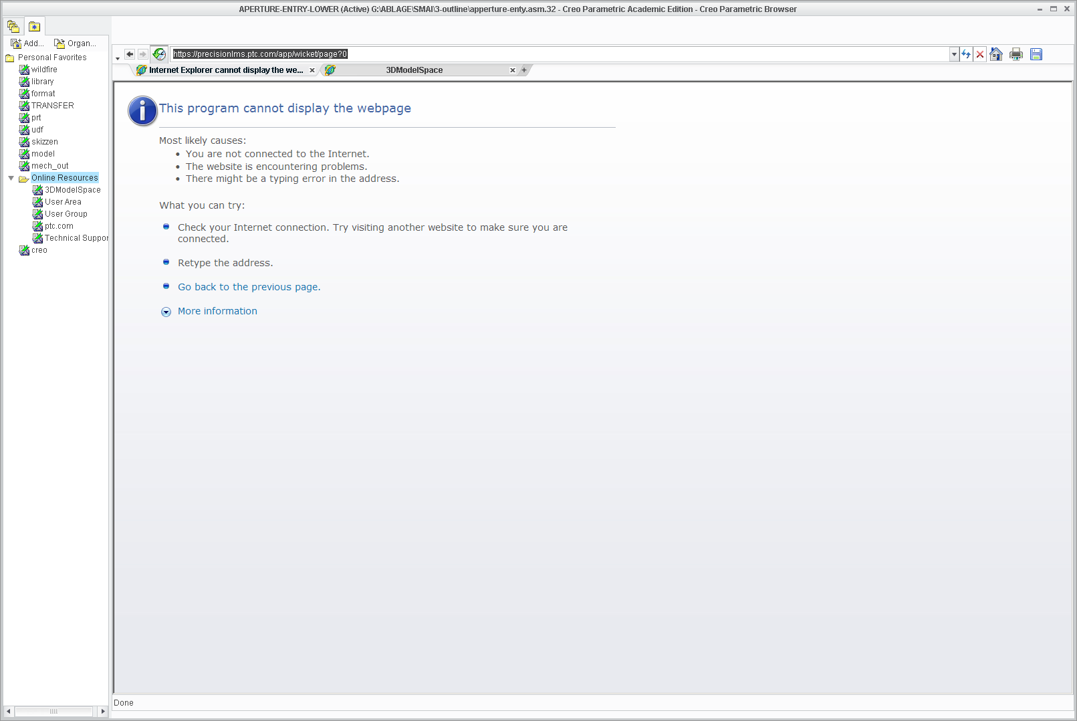The width and height of the screenshot is (1077, 721).
Task: Click the URL address field
Action: [560, 54]
